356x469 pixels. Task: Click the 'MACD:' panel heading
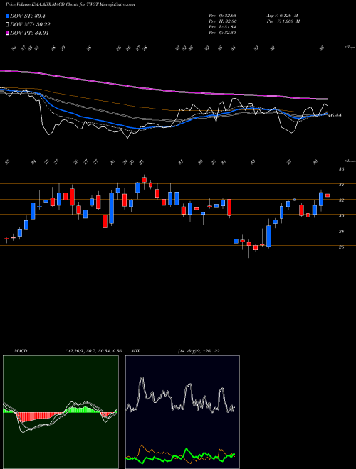pos(21,351)
